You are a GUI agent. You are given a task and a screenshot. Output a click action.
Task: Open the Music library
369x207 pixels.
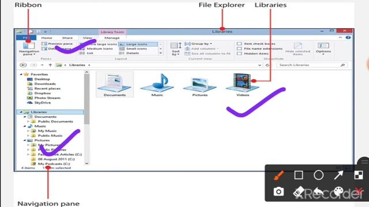tap(157, 85)
